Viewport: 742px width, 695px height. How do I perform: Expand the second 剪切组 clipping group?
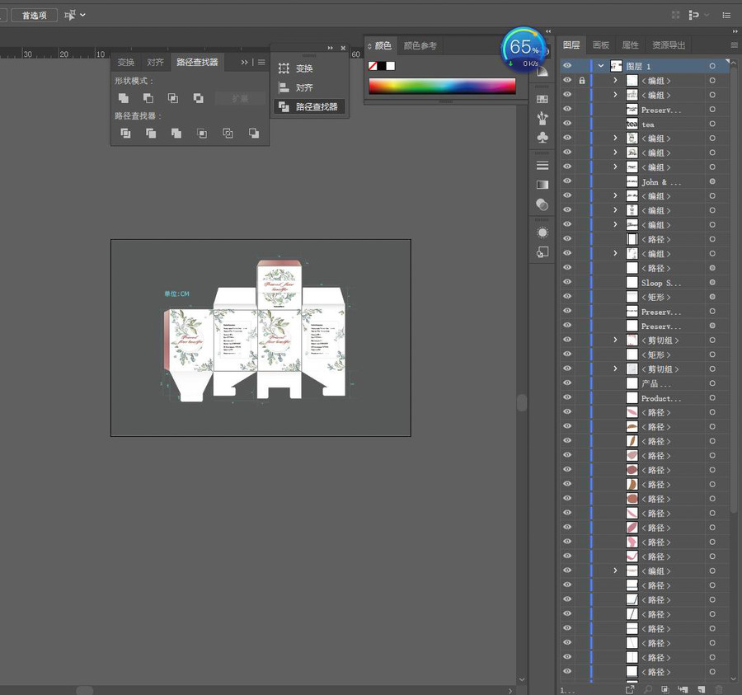pos(615,369)
